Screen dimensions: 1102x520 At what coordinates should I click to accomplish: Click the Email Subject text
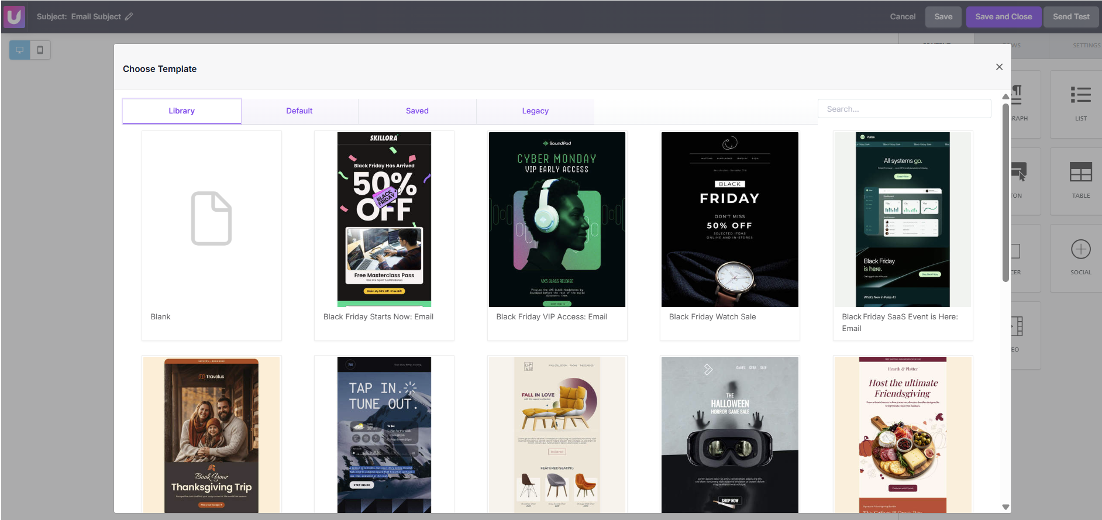pyautogui.click(x=96, y=16)
